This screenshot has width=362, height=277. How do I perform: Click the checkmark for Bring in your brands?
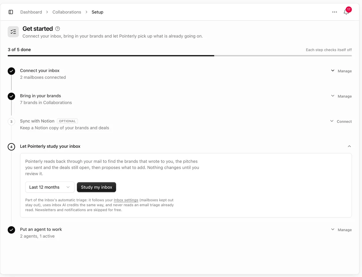point(11,96)
